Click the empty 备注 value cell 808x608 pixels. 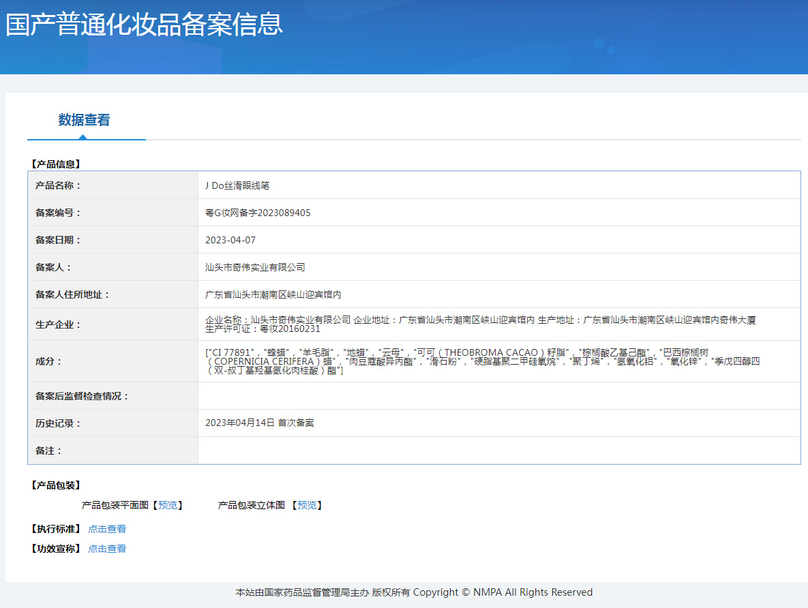[498, 451]
